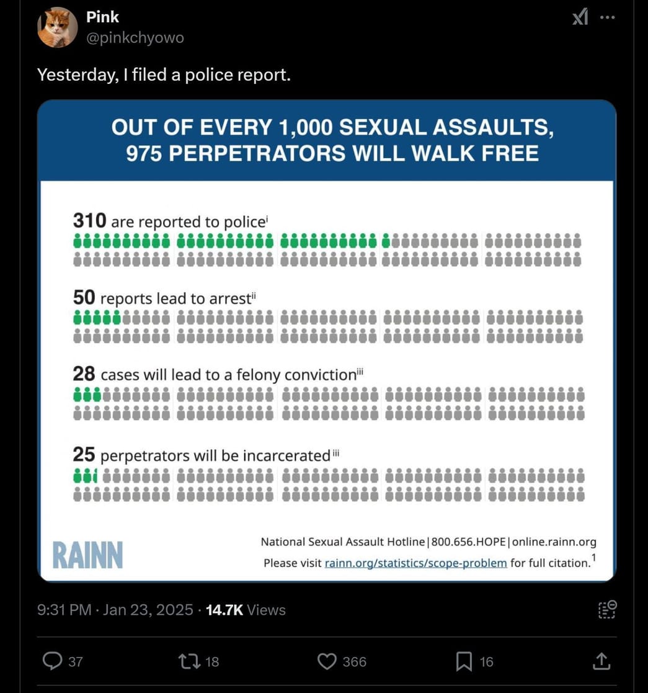Click the like count 366

coord(354,662)
